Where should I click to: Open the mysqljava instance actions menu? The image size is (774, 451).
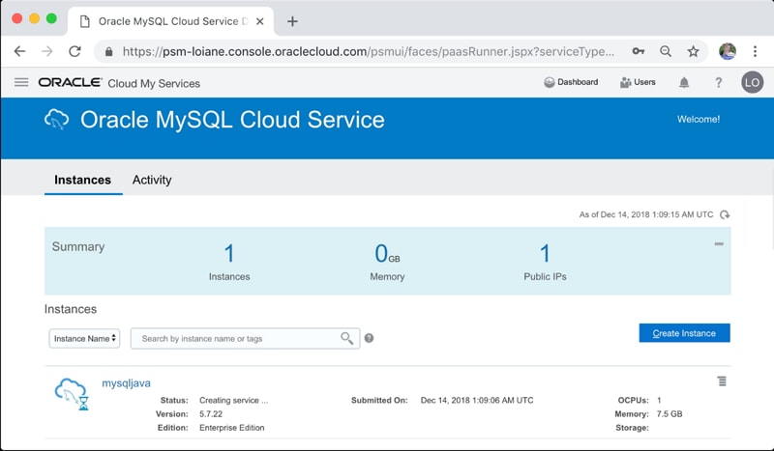tap(722, 381)
